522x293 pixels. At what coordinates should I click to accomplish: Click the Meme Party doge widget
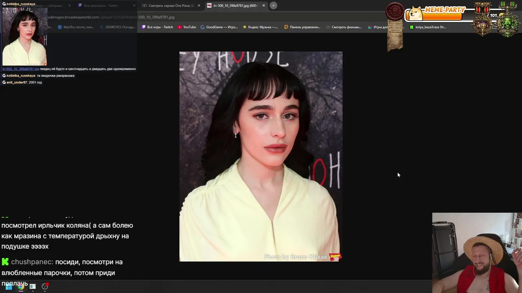click(436, 13)
